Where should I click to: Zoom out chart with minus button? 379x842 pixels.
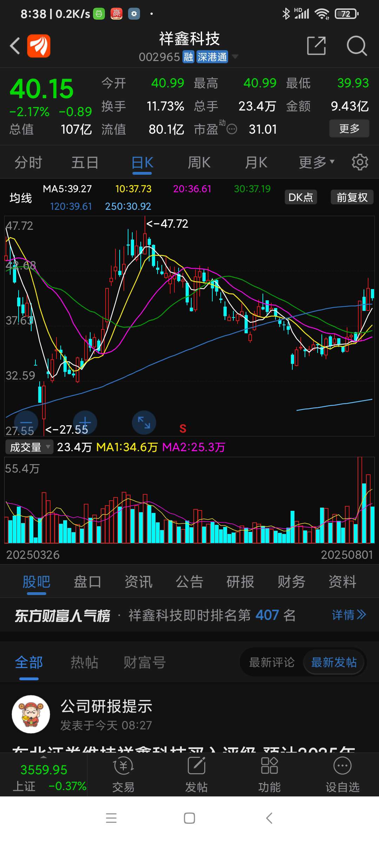coord(26,422)
